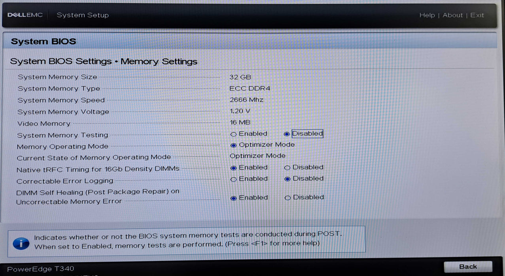Click Exit in the top bar

[x=477, y=15]
